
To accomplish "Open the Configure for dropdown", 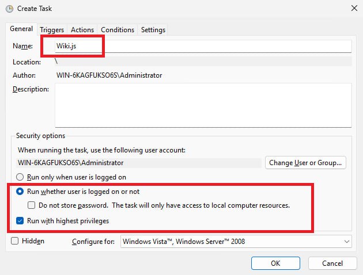I will pyautogui.click(x=236, y=242).
